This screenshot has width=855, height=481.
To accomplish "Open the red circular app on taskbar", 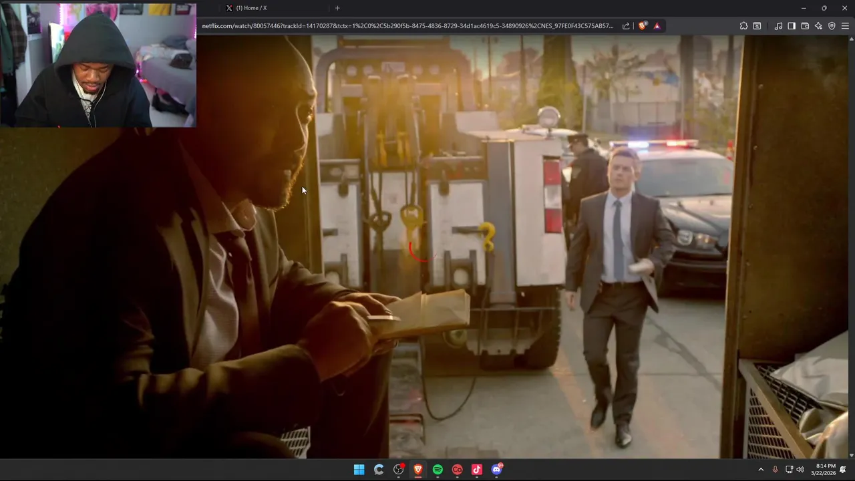I will 457,470.
